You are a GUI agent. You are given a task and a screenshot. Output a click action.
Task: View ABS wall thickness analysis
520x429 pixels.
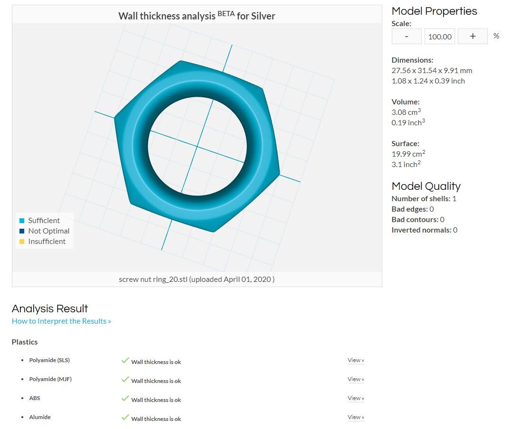(356, 398)
